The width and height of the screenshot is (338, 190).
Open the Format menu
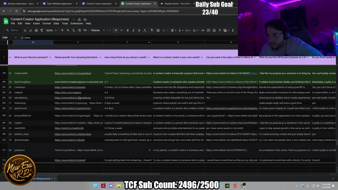[46, 23]
